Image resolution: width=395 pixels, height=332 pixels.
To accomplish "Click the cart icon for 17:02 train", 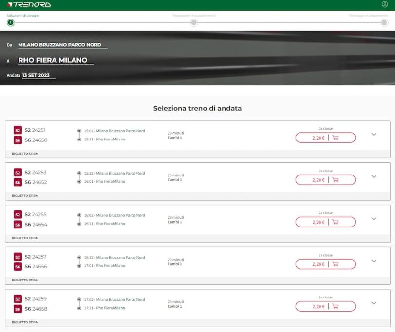I will (335, 307).
